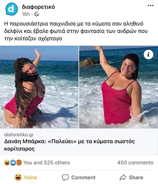Open the right beach photo
This screenshot has height=184, width=158.
coord(119,87)
